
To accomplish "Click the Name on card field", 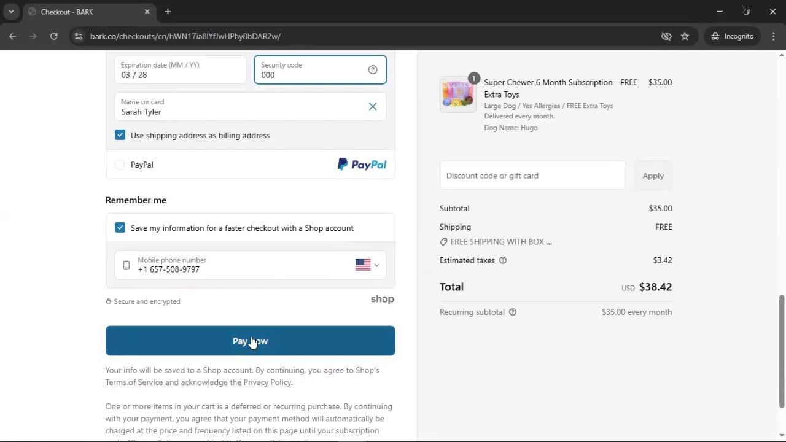I will 251,107.
